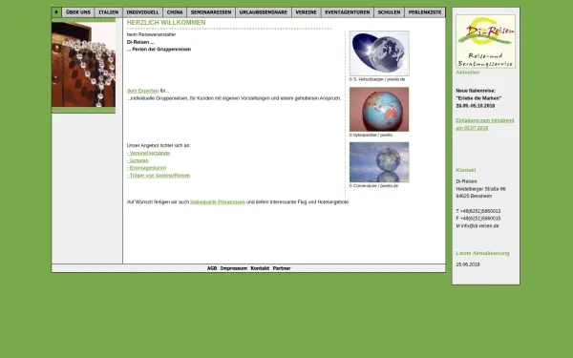Open the Cornerstone globe reflection image
573x358 pixels.
[x=379, y=162]
